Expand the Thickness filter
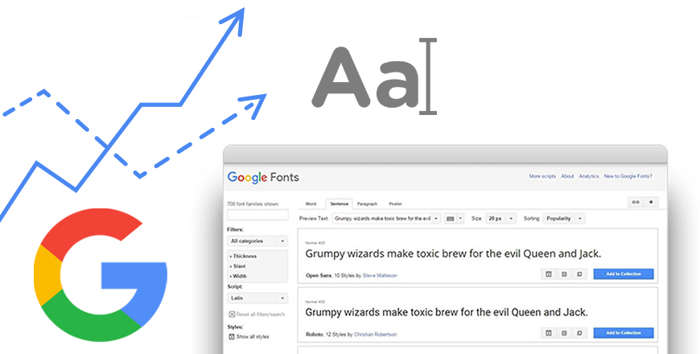 point(243,256)
